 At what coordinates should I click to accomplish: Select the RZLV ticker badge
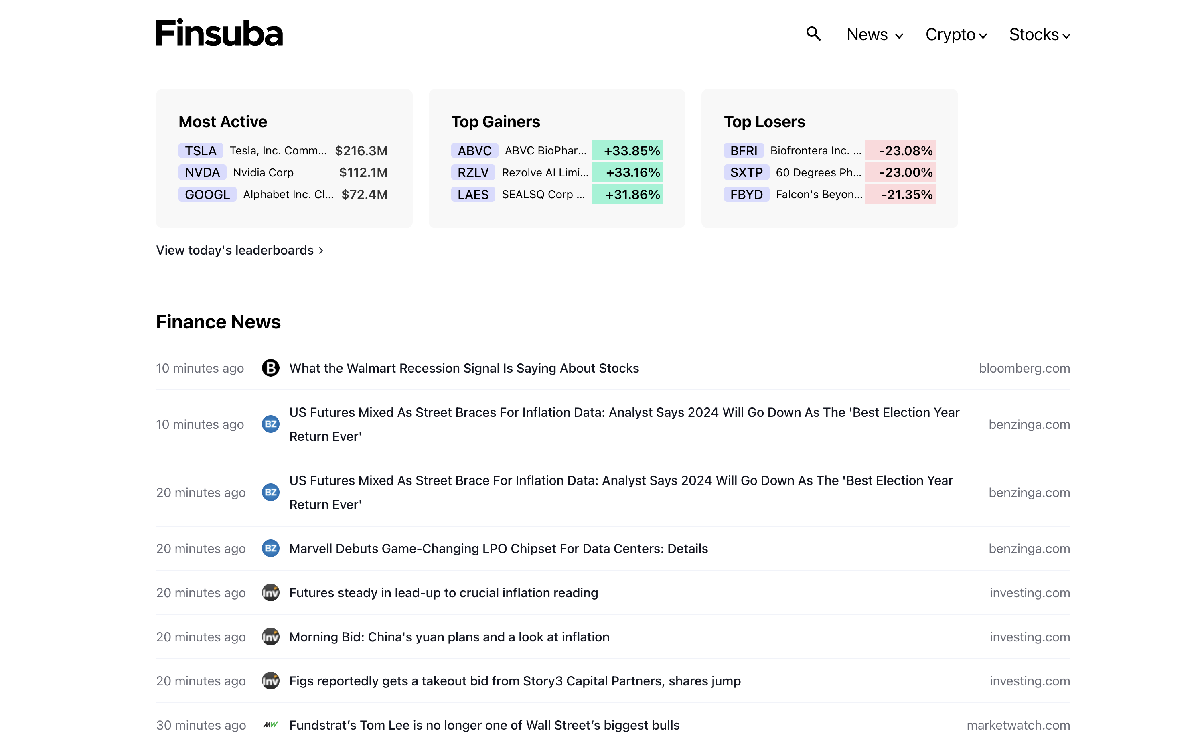tap(473, 172)
